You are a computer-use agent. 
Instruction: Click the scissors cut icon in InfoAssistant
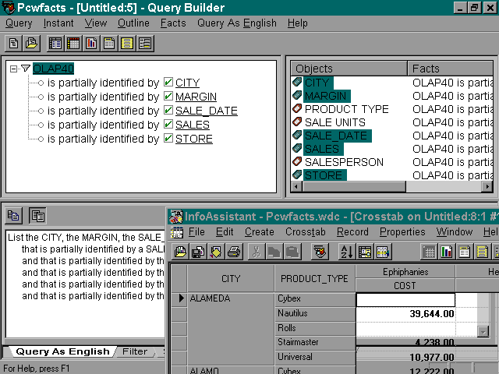tap(256, 252)
